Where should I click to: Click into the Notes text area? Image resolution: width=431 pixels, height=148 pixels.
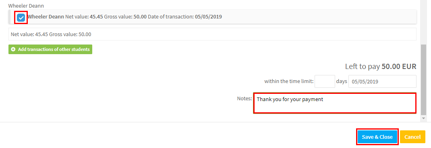[334, 103]
